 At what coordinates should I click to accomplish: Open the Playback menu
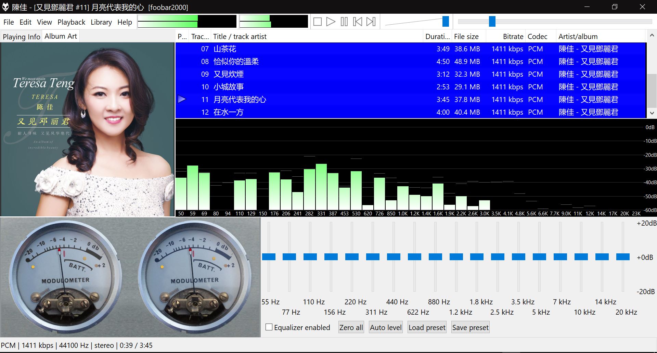[71, 22]
